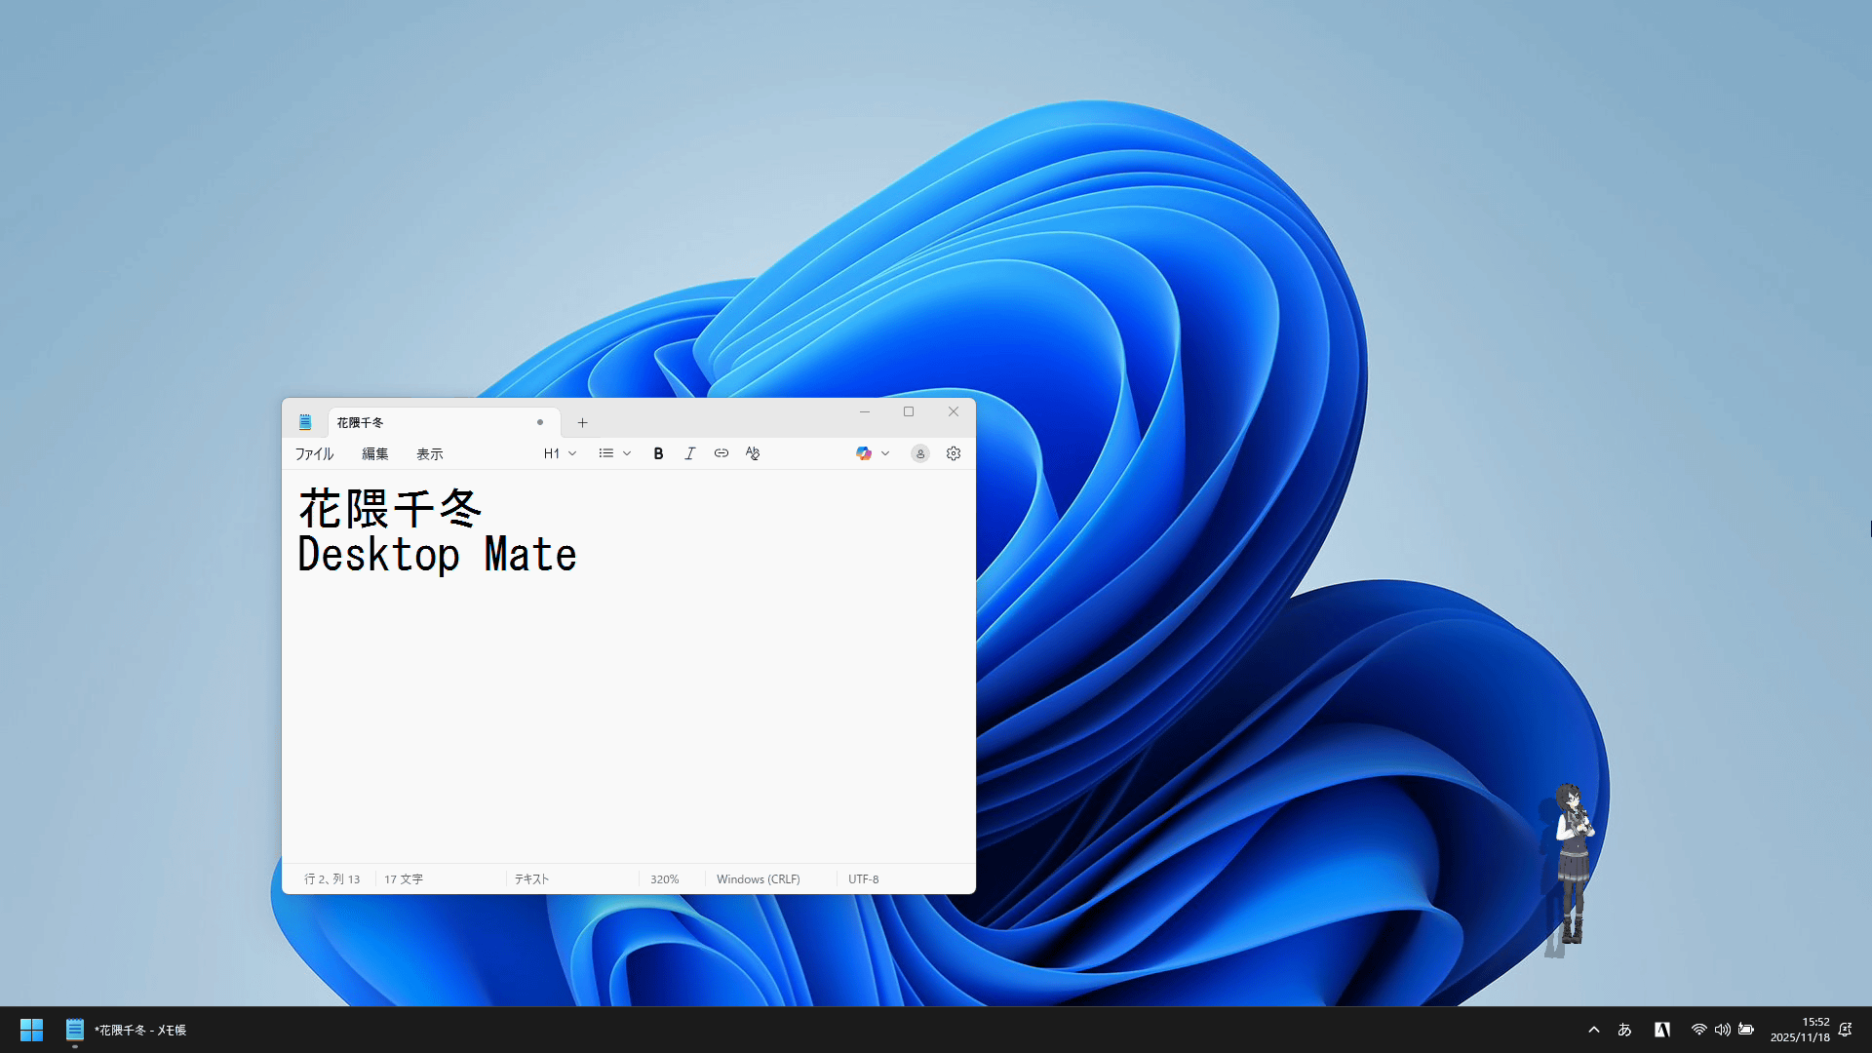Click the Notepad app icon in title bar
The width and height of the screenshot is (1872, 1053).
(x=305, y=422)
